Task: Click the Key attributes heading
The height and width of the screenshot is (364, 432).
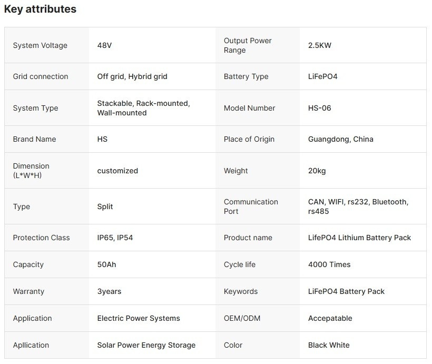Action: click(40, 9)
